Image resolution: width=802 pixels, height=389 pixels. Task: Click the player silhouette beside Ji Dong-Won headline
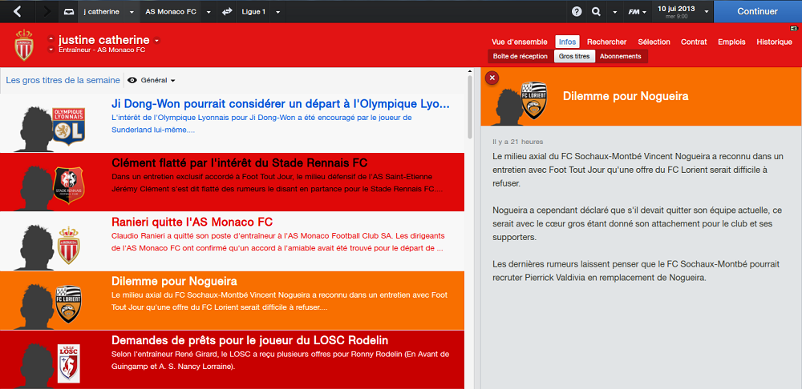34,130
